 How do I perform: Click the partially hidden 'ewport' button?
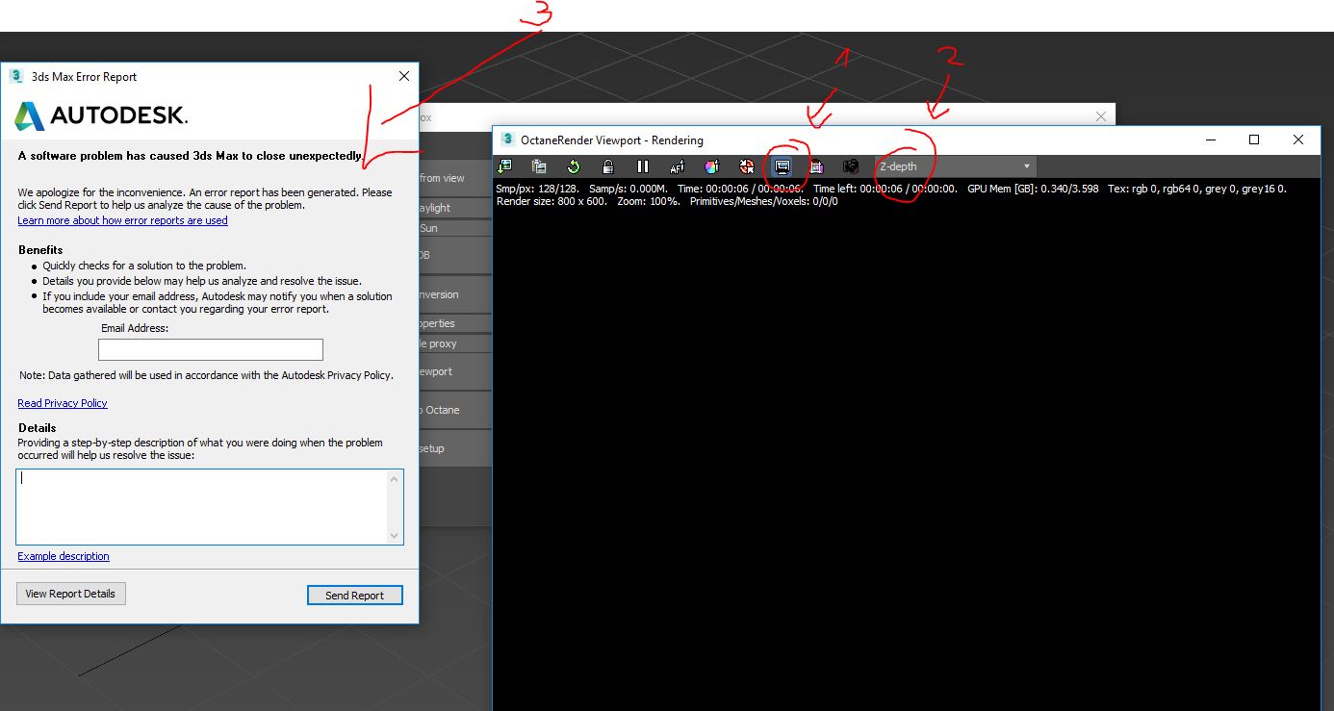[455, 371]
